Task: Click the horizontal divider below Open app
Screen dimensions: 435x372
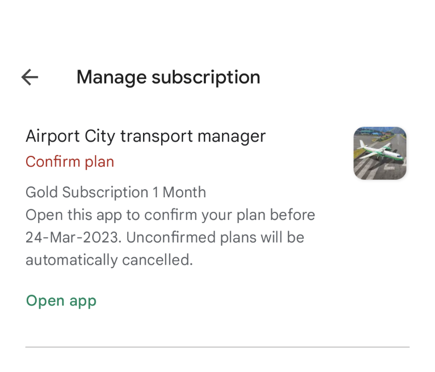Action: 217,347
